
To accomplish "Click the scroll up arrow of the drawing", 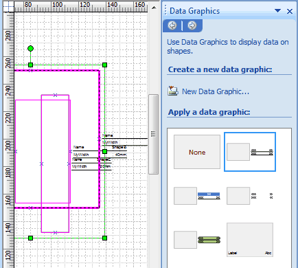I will tap(154, 8).
